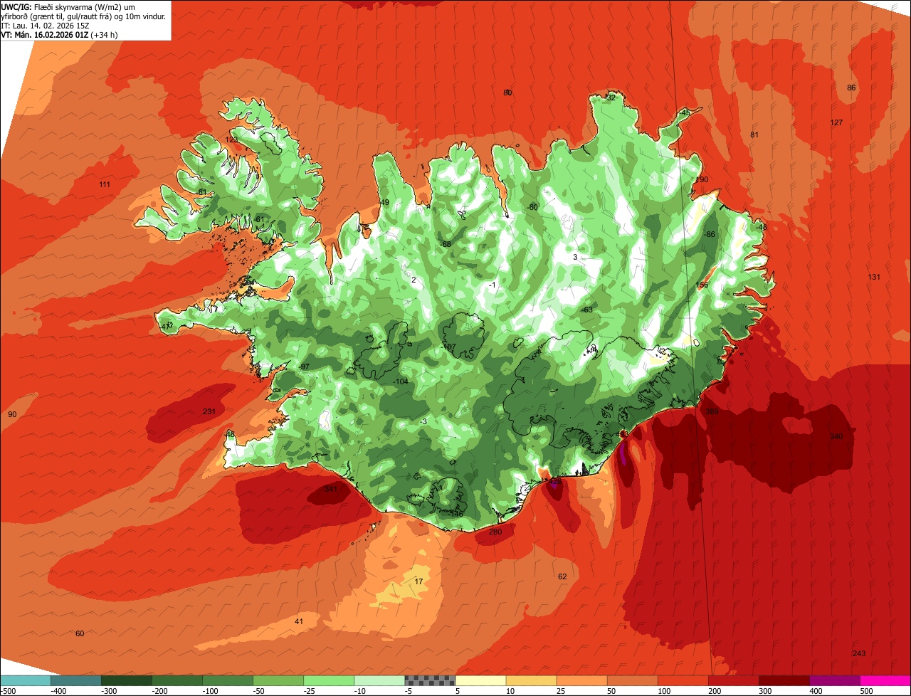Click the '-500' legend label
The image size is (911, 696).
coord(8,691)
